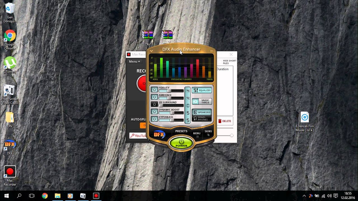Open the clock showing 18:55
358x201 pixels.
[x=348, y=196]
